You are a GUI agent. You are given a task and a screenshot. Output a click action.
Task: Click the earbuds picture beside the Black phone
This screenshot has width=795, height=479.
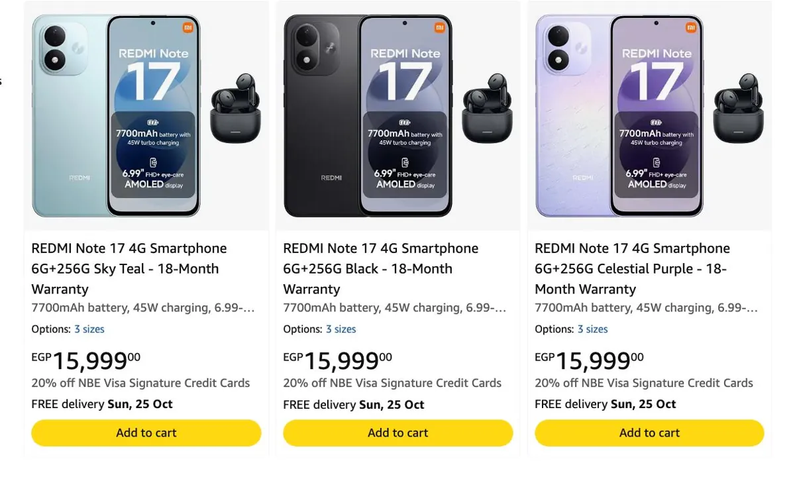pos(487,108)
